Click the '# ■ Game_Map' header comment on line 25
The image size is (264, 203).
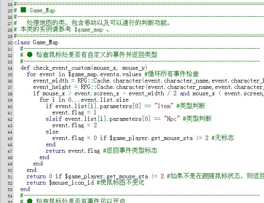click(x=35, y=10)
